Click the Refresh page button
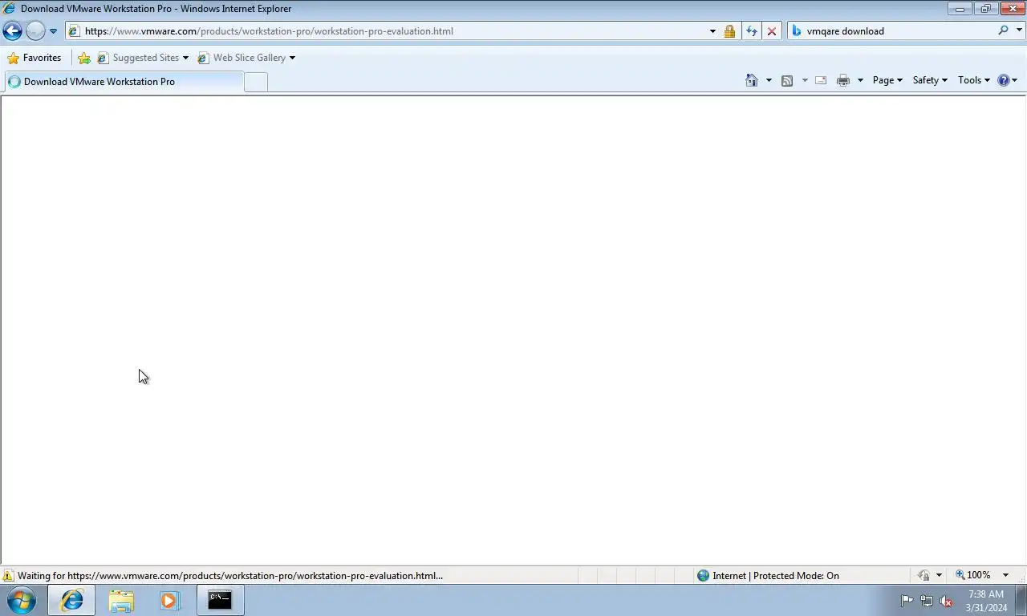1027x616 pixels. pos(751,31)
